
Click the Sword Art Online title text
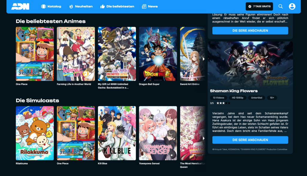(x=190, y=84)
